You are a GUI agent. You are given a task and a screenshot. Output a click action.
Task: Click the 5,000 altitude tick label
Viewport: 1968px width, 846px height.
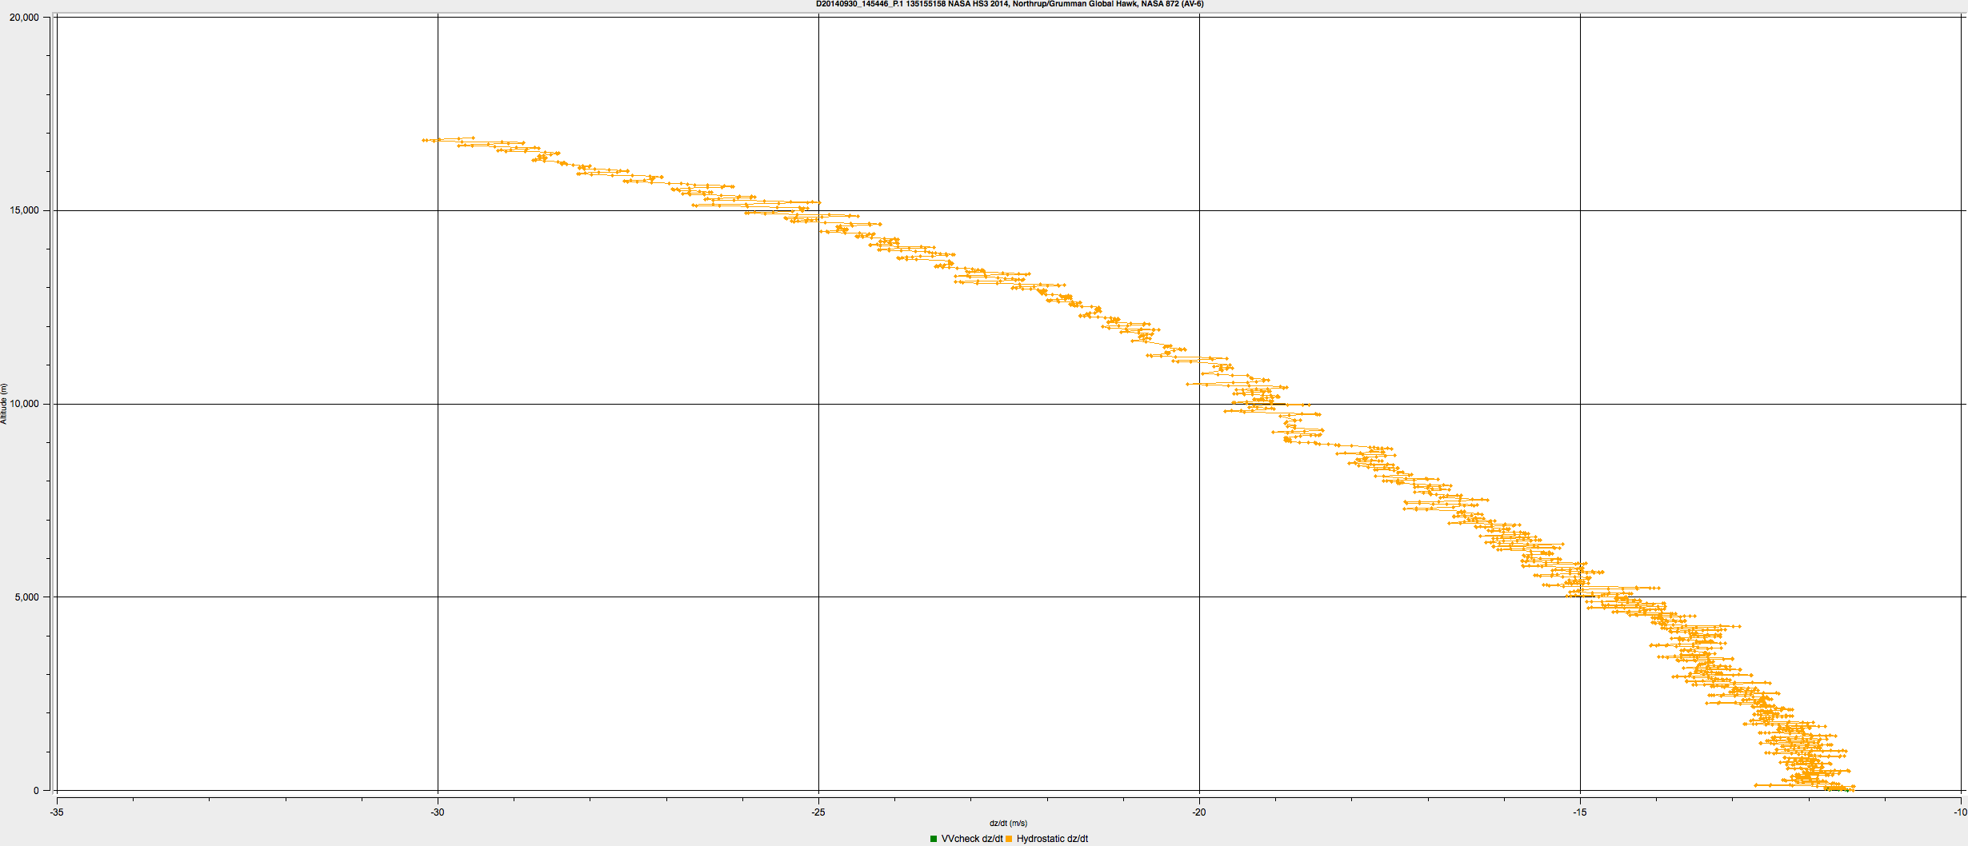click(x=26, y=597)
